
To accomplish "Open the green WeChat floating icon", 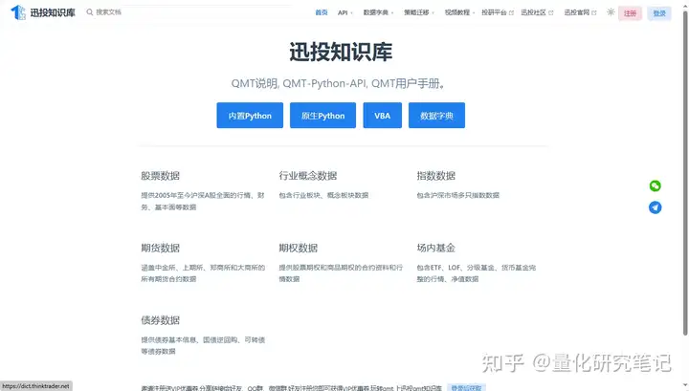I will [x=655, y=186].
